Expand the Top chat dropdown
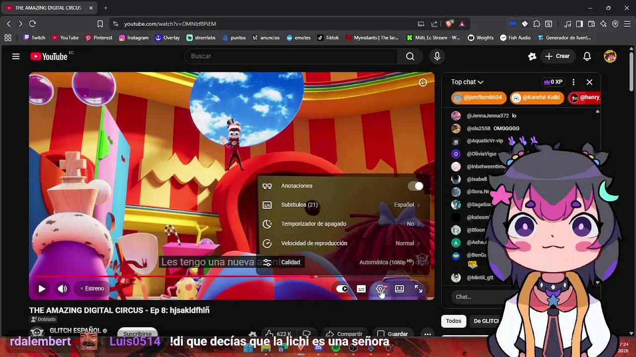Image resolution: width=636 pixels, height=357 pixels. 467,82
